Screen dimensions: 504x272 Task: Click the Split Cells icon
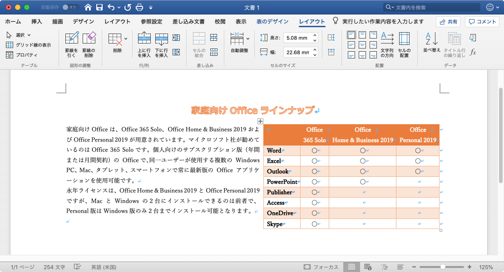tap(214, 38)
